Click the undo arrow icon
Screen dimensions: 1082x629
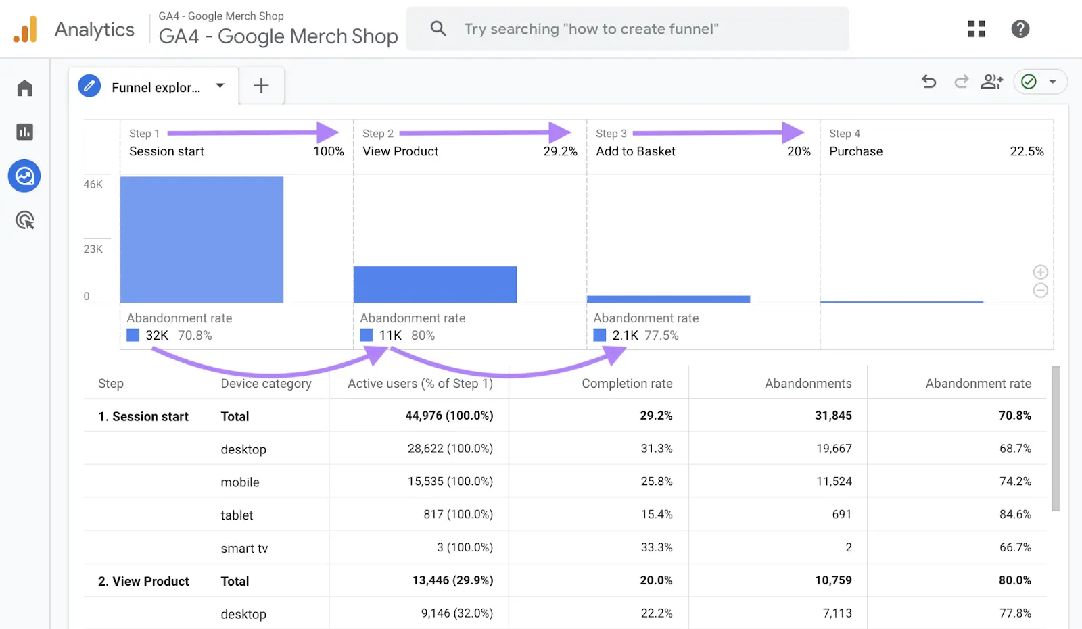click(929, 82)
